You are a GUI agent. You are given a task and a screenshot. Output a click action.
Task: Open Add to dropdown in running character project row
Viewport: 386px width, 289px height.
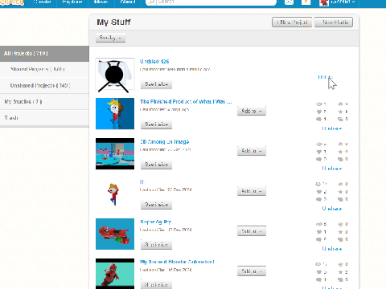252,191
